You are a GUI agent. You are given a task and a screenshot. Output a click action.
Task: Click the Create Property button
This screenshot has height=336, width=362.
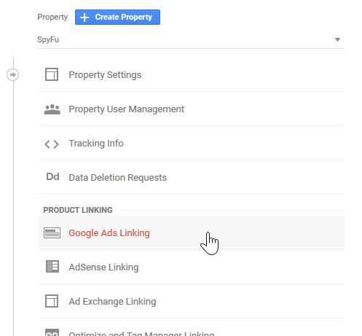[117, 17]
